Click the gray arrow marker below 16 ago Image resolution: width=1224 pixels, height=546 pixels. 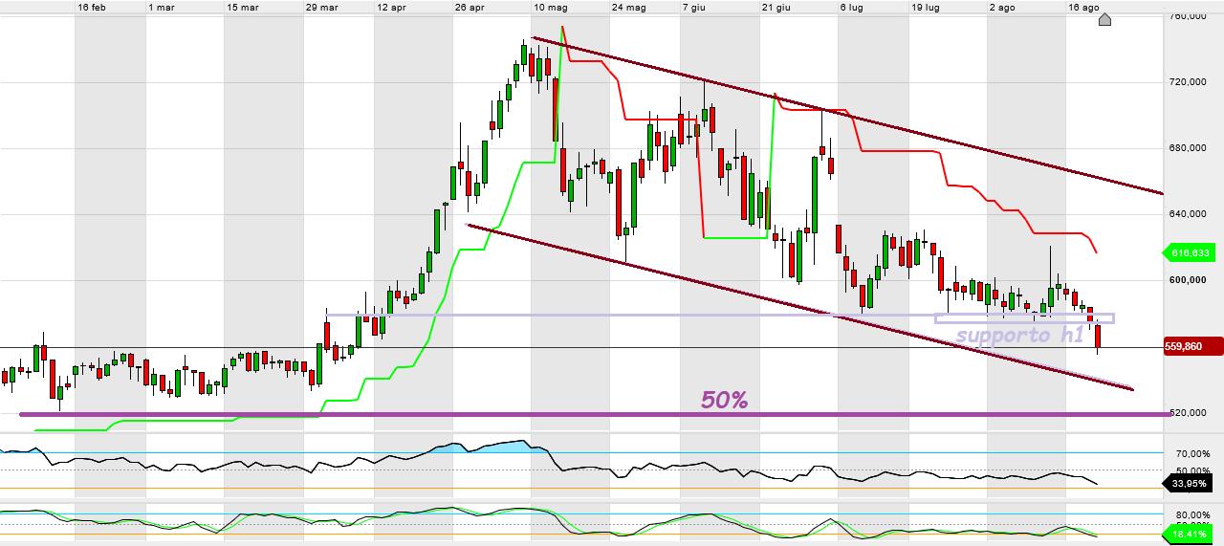[1104, 20]
